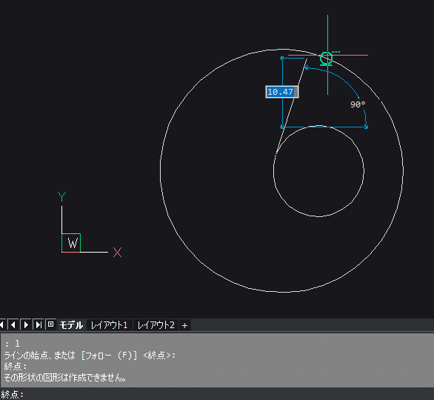This screenshot has width=434, height=400.
Task: Switch to the モデル tab
Action: tap(71, 324)
